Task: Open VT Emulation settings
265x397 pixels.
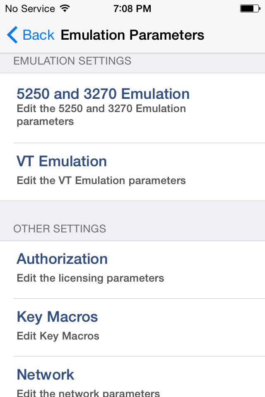Action: point(62,161)
